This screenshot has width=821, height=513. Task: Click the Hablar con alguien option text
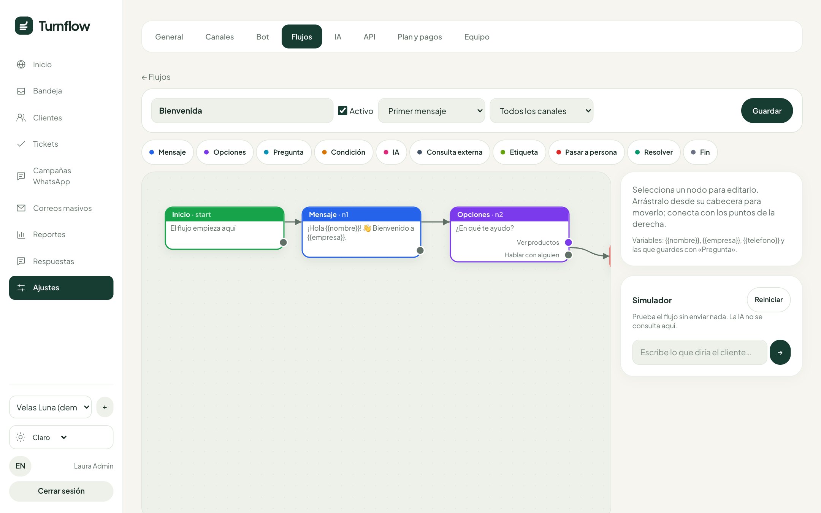(x=532, y=255)
